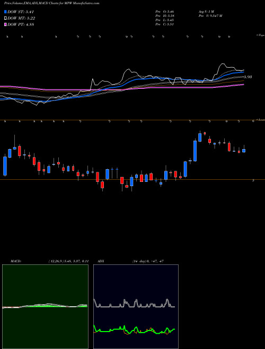Screen dimensions: 265x349
Task: Click inside the green MACD indicator chart
Action: click(45, 306)
